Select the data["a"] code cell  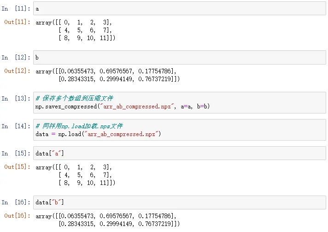[x=180, y=153]
